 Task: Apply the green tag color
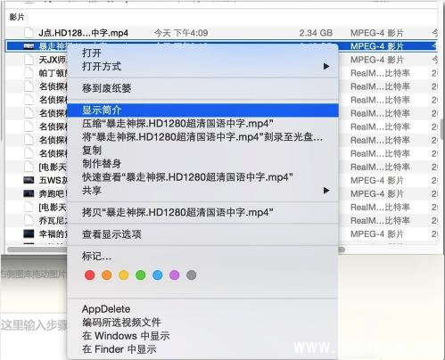(141, 275)
